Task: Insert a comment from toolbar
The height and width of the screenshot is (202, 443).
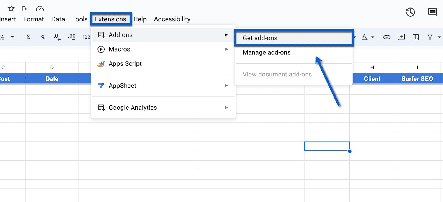Action: click(x=401, y=37)
